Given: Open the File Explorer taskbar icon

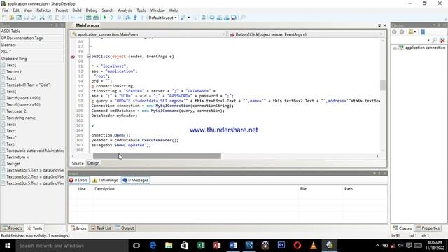Looking at the screenshot, I should tap(169, 246).
